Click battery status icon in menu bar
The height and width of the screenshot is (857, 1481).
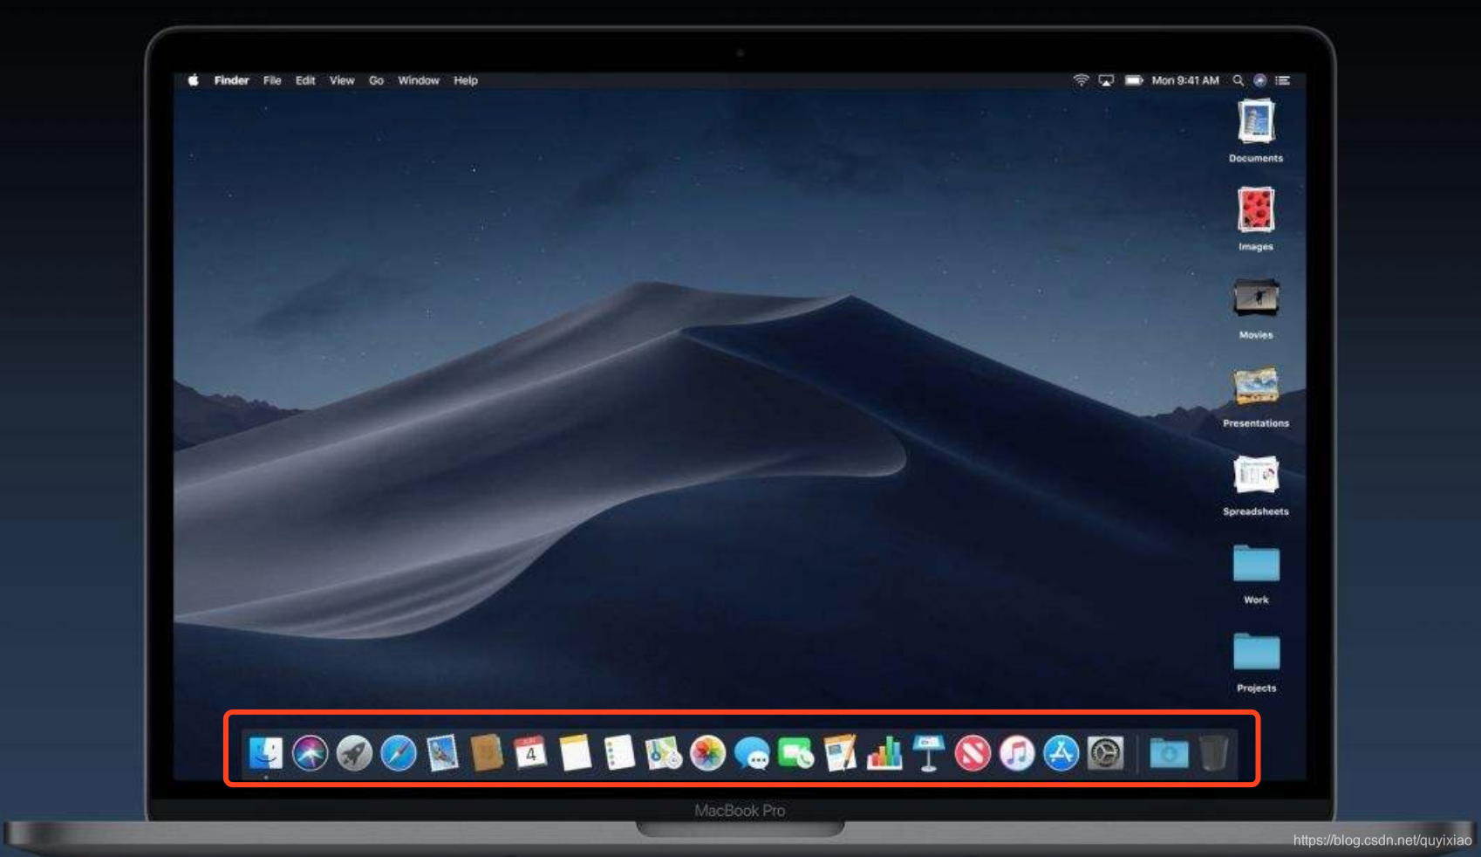[x=1134, y=80]
